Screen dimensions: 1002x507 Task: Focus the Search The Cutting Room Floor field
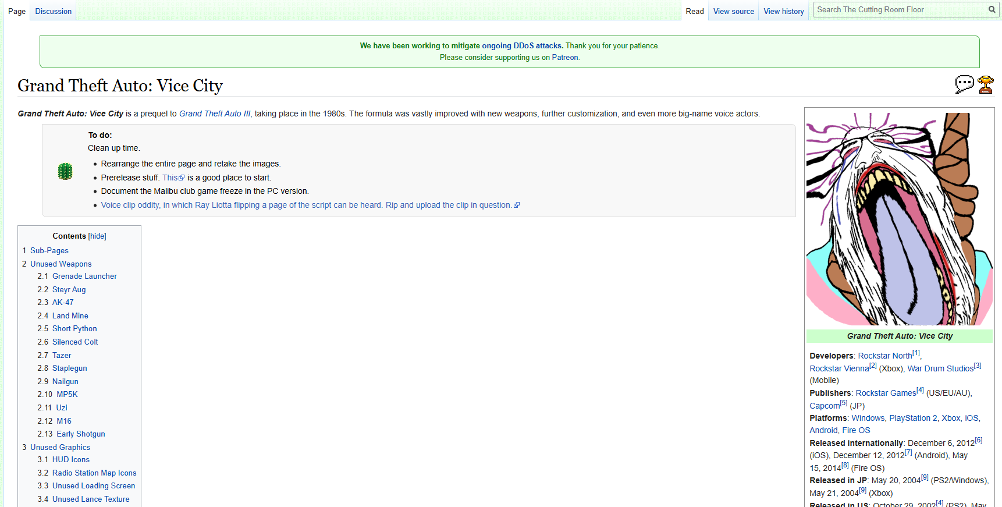900,9
